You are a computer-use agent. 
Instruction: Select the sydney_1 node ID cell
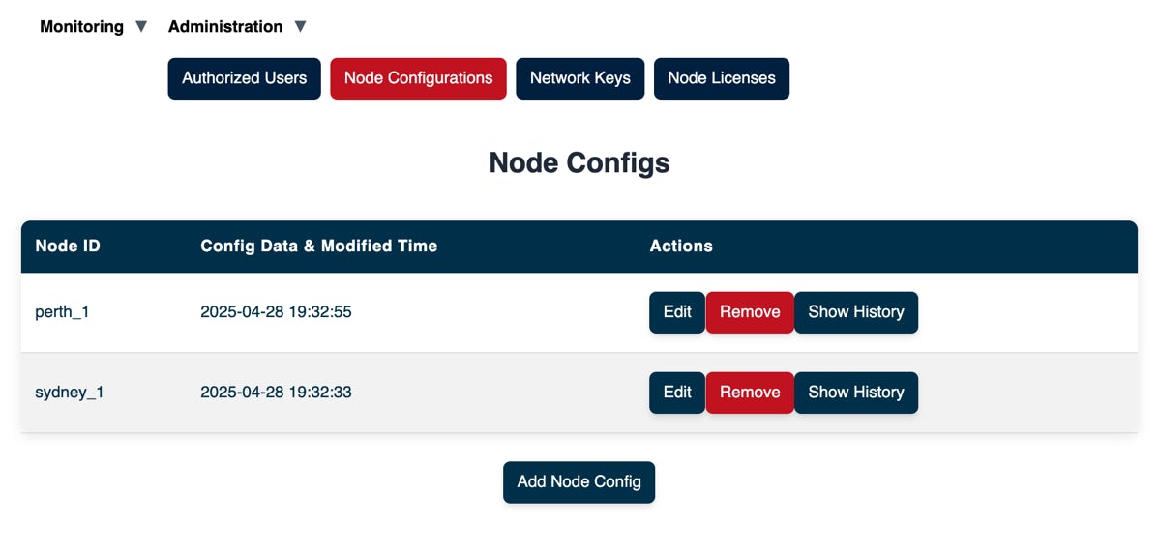(x=70, y=393)
